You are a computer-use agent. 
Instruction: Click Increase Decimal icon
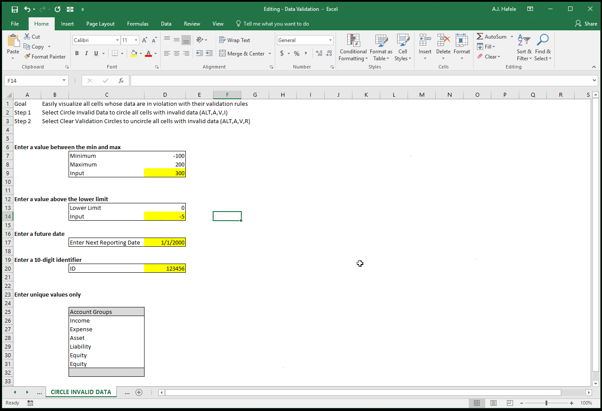click(319, 53)
